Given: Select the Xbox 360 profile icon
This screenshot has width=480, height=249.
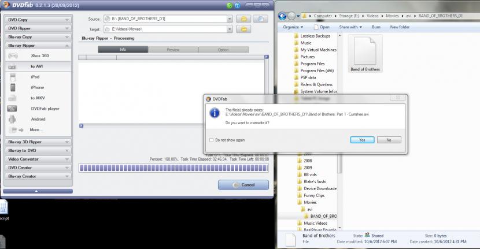Looking at the screenshot, I should point(13,55).
